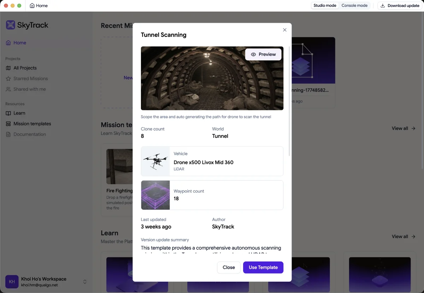Click the recent mission card with layers graphic
Screen dimensions: 424x293
click(313, 60)
